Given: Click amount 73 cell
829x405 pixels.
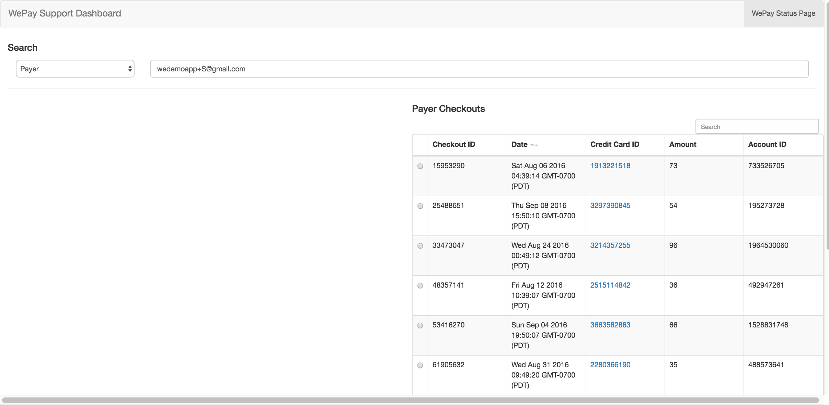Looking at the screenshot, I should point(704,176).
